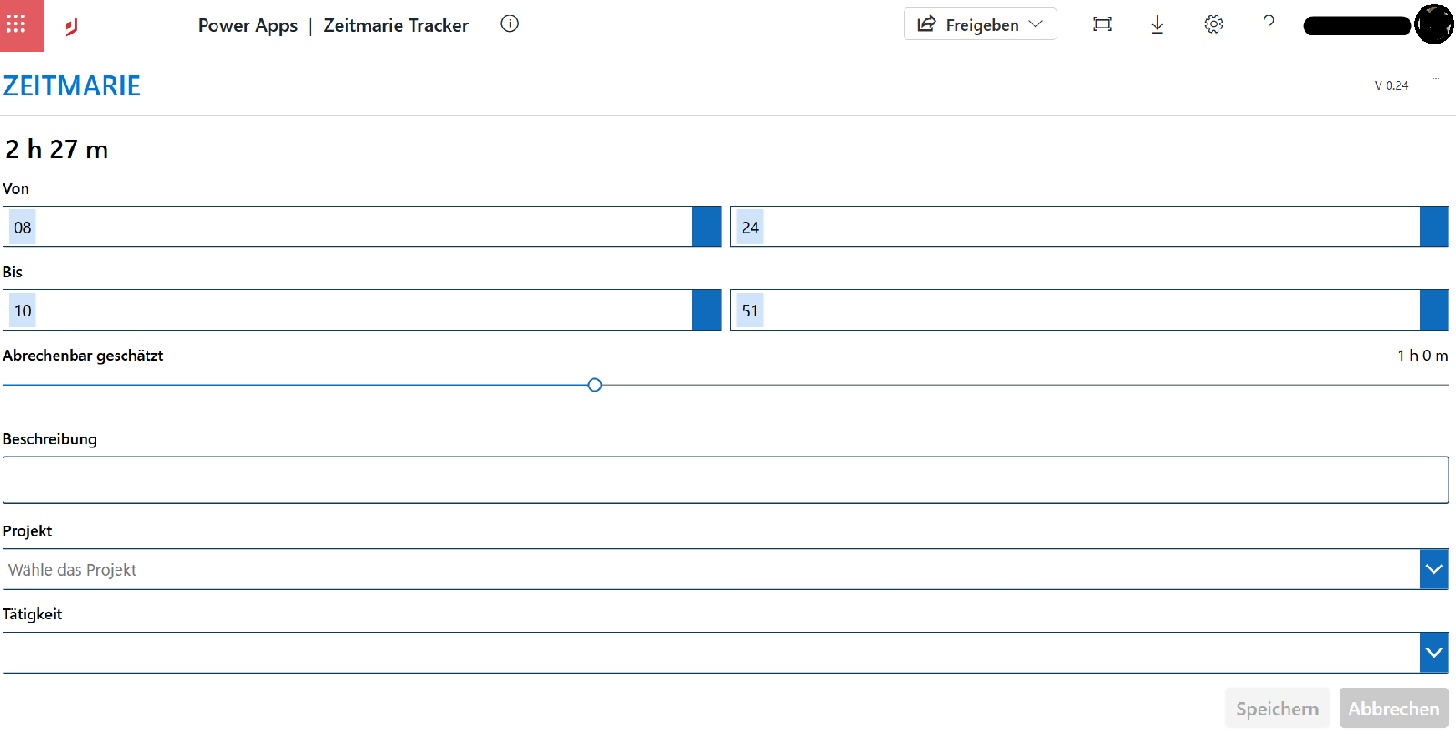The image size is (1456, 733).
Task: Open the user account avatar
Action: tap(1435, 25)
